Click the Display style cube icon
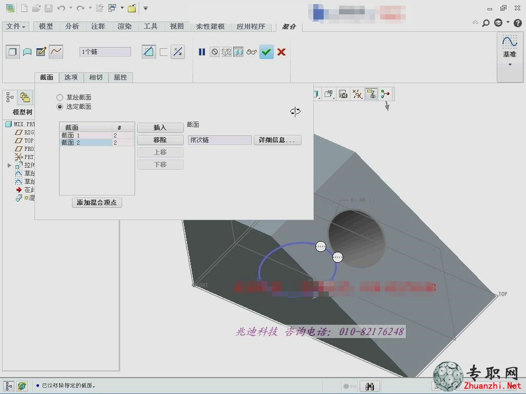The height and width of the screenshot is (394, 526). pyautogui.click(x=316, y=94)
